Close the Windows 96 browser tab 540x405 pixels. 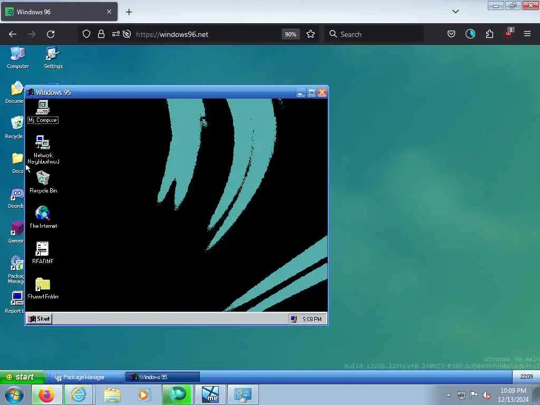point(109,12)
